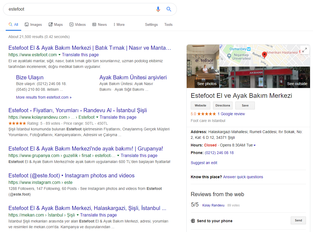Click https://www.estefoot.com green URL
The image size is (313, 232).
33,55
